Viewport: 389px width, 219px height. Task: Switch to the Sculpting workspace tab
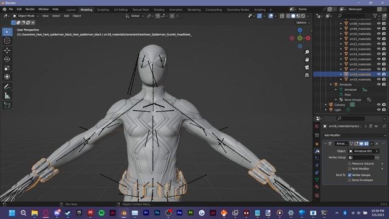pos(103,10)
